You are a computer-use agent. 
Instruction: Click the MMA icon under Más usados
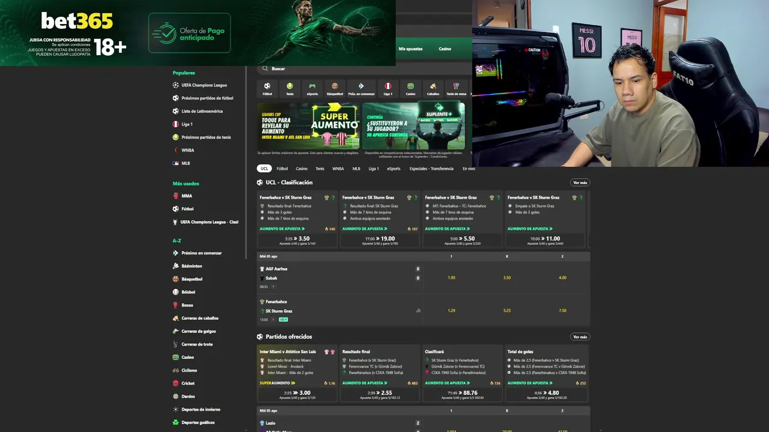pyautogui.click(x=176, y=196)
